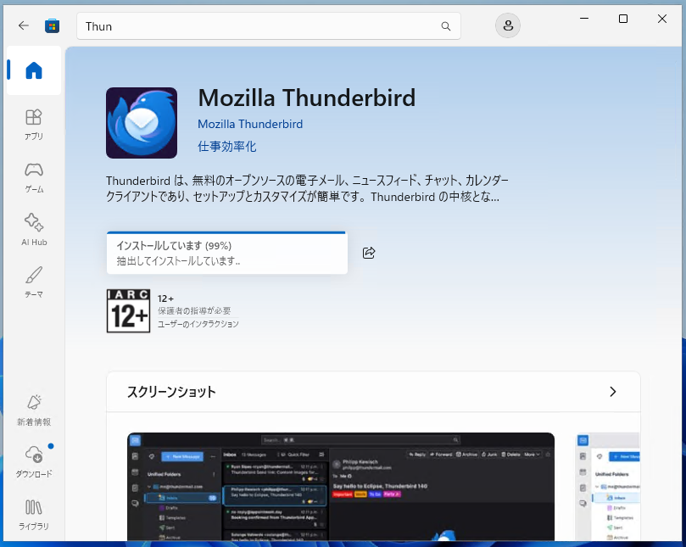The image size is (686, 547).
Task: Open the アプリ section in sidebar
Action: tap(34, 125)
